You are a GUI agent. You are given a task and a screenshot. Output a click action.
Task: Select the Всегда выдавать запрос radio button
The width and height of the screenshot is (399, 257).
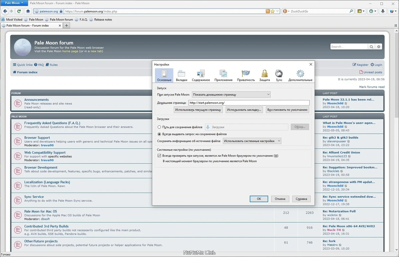(160, 134)
